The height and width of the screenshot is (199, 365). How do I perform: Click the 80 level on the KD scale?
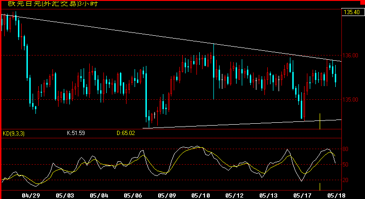tap(346, 149)
